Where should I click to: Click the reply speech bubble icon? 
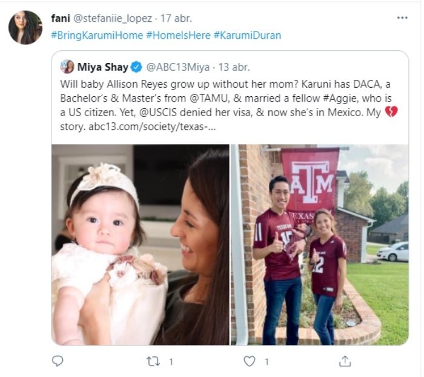point(58,361)
